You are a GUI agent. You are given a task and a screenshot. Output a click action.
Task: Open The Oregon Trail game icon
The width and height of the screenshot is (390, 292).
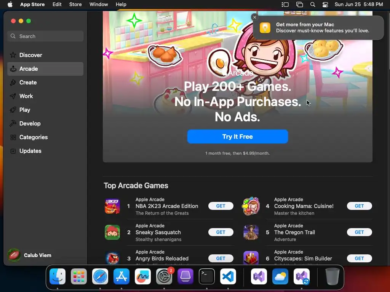coord(251,232)
